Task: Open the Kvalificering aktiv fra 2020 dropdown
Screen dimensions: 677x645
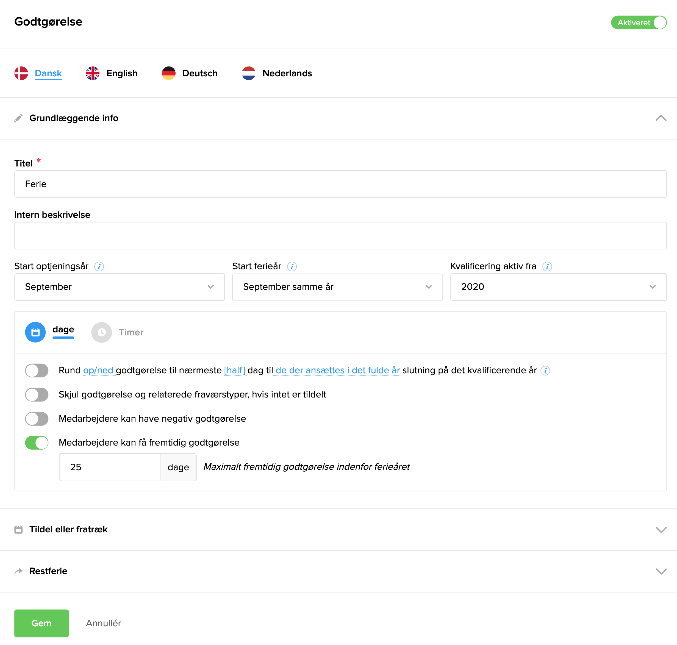Action: [x=558, y=287]
